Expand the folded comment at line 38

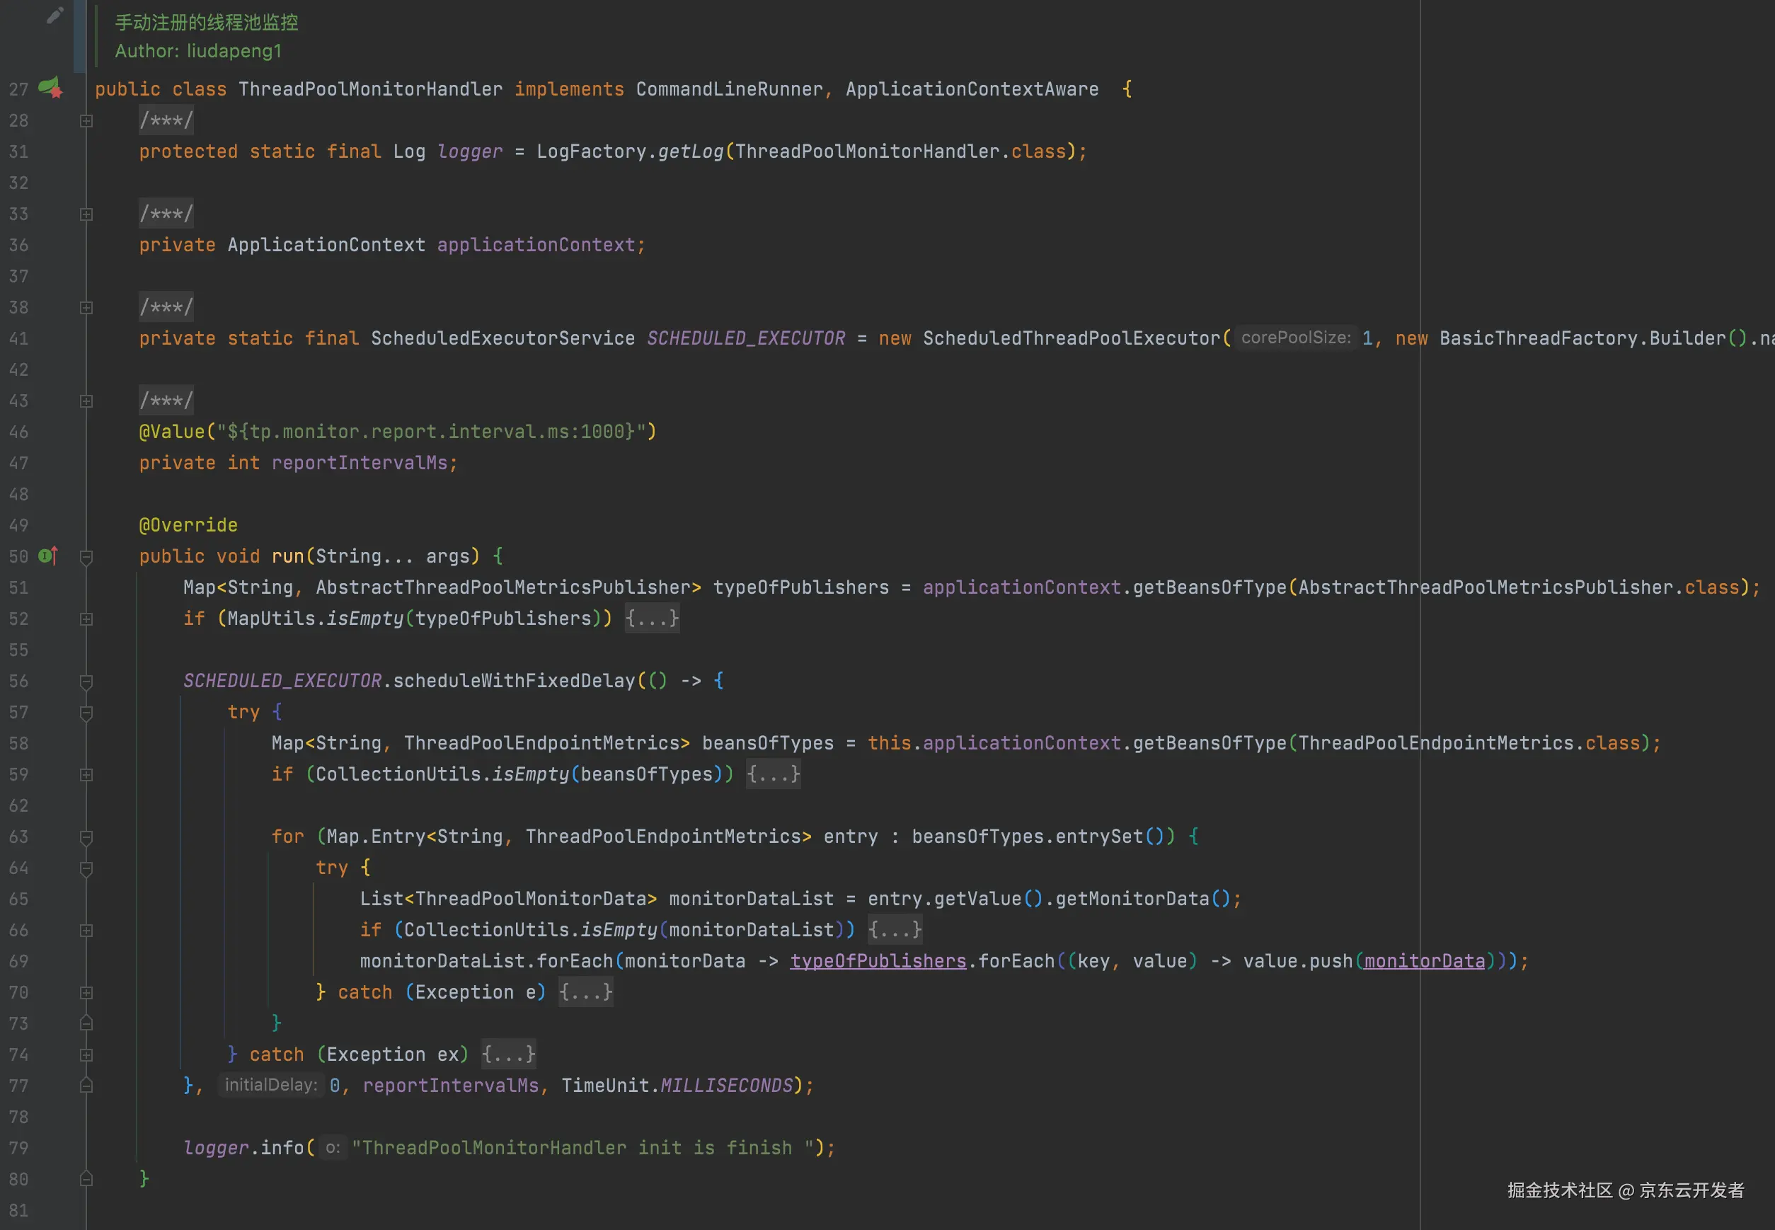point(86,307)
